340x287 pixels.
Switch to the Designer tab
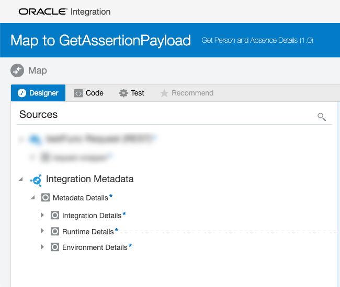38,93
